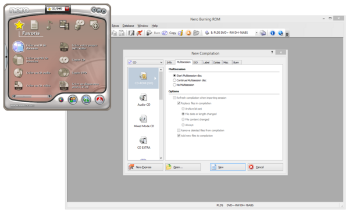349x212 pixels.
Task: Switch to the Burn tab
Action: pyautogui.click(x=236, y=63)
